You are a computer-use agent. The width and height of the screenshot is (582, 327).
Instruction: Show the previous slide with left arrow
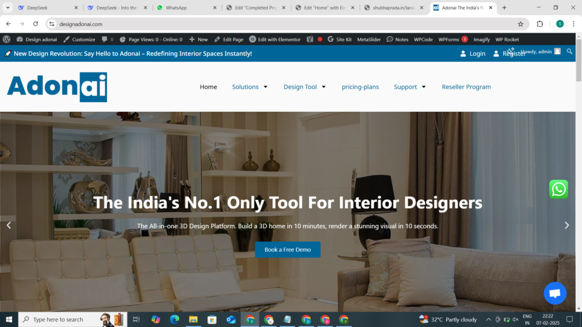(9, 225)
